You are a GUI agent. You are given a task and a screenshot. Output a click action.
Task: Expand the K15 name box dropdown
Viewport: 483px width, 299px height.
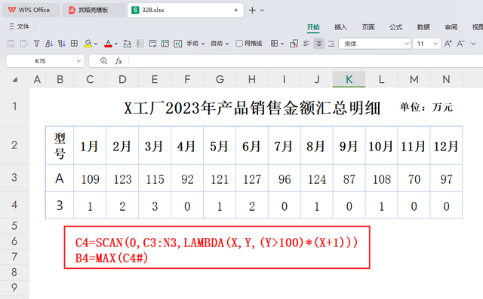(x=78, y=61)
